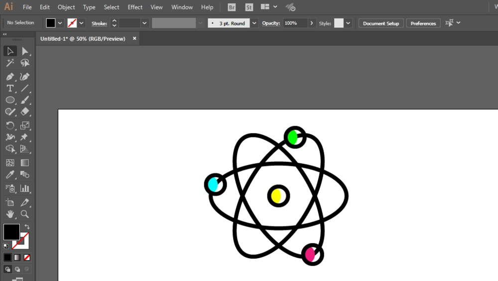Activate the Curvature tool
Viewport: 498px width, 281px height.
coord(25,76)
